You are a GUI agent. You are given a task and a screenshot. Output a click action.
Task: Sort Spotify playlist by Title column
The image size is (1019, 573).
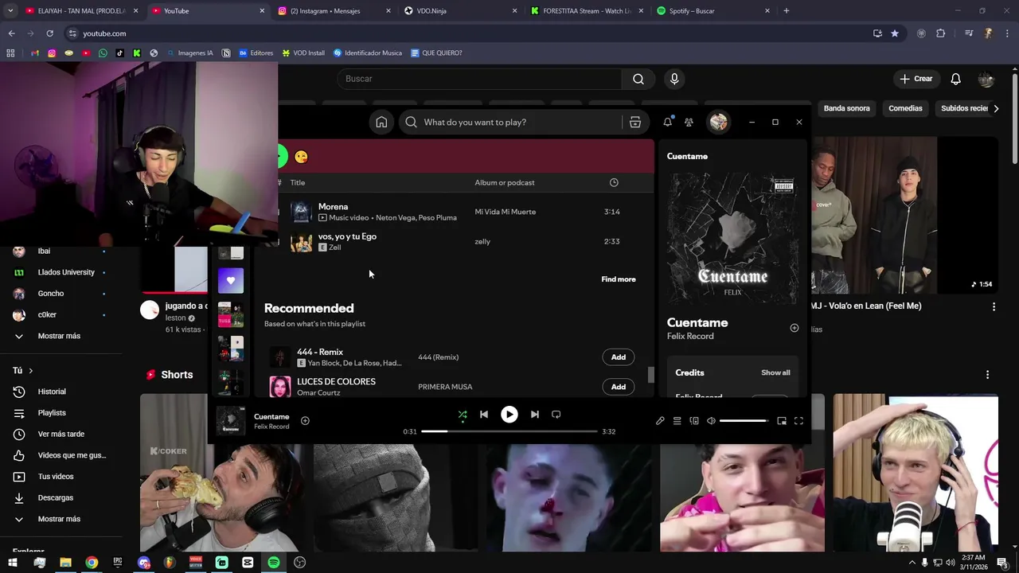click(298, 182)
